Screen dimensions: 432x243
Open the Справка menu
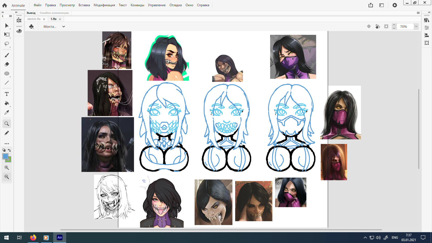click(x=203, y=5)
